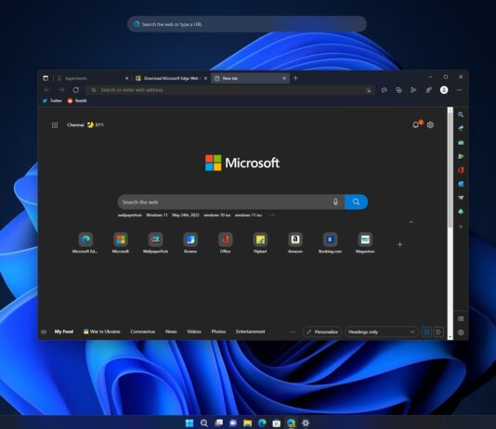Screen dimensions: 496x429
Task: Click the 'Windows 11' search suggestion
Action: (157, 215)
